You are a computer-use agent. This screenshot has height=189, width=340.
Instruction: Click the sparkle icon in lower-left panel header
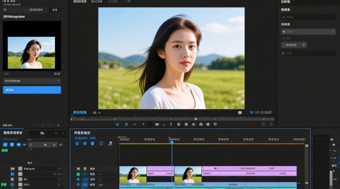pos(56,133)
